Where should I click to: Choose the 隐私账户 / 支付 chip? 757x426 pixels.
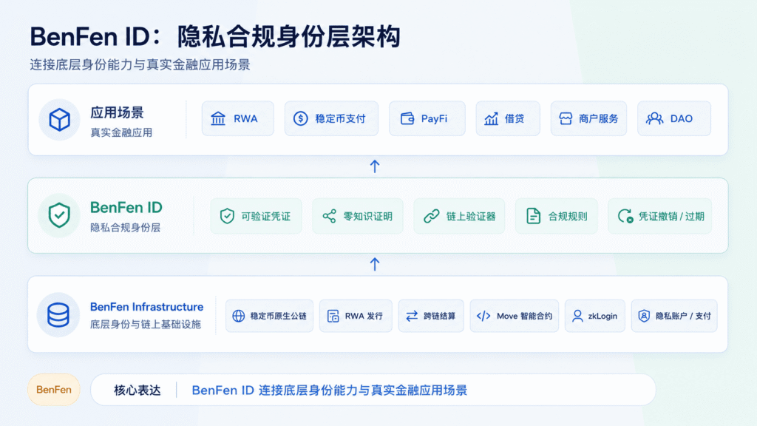674,316
